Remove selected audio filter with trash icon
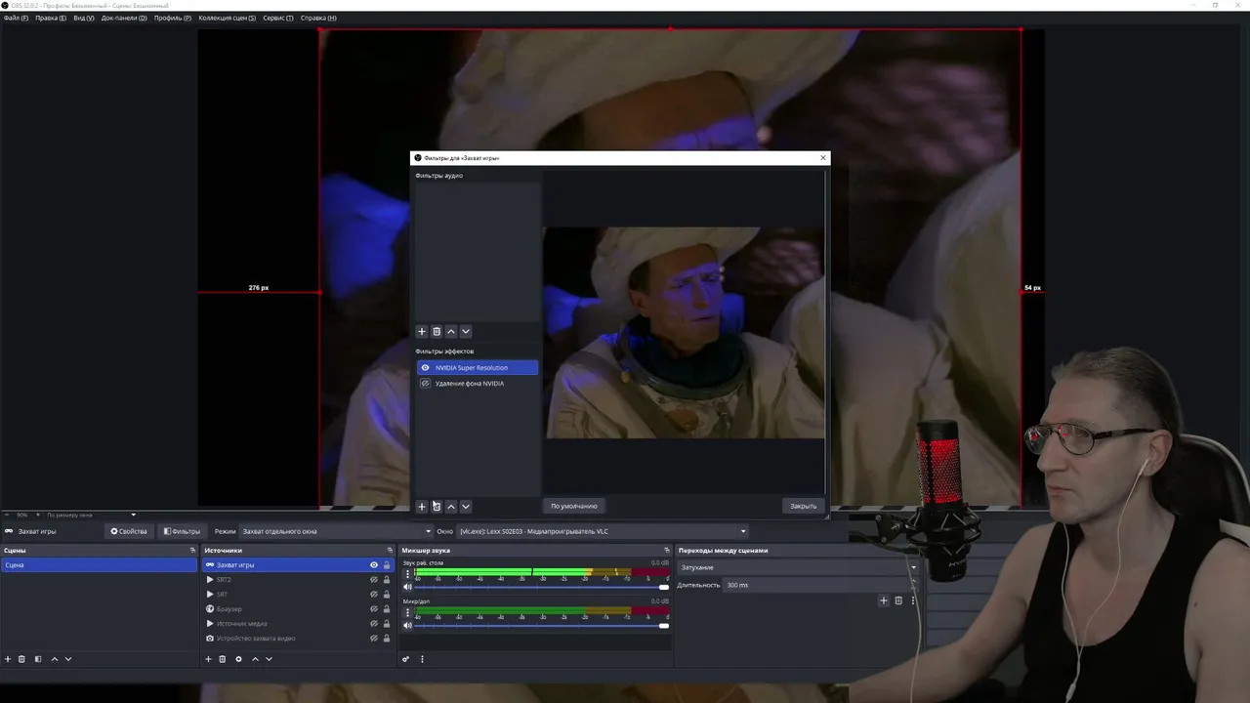Screen dimensions: 1250x703 coord(437,331)
